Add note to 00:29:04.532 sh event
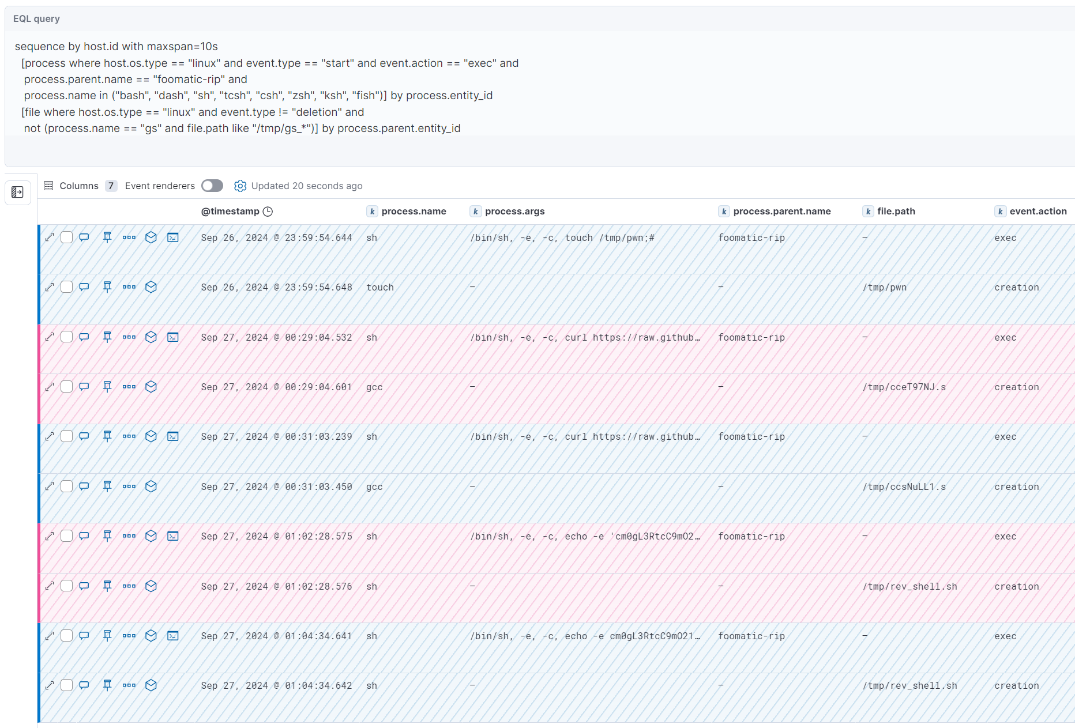This screenshot has height=728, width=1075. point(84,337)
